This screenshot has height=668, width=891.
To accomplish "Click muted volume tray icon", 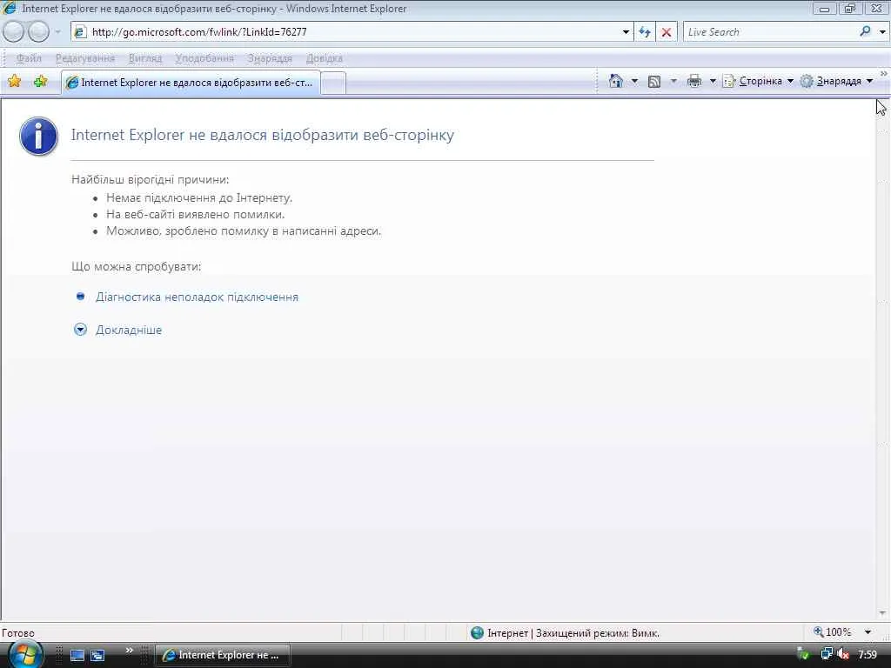I will (x=843, y=654).
